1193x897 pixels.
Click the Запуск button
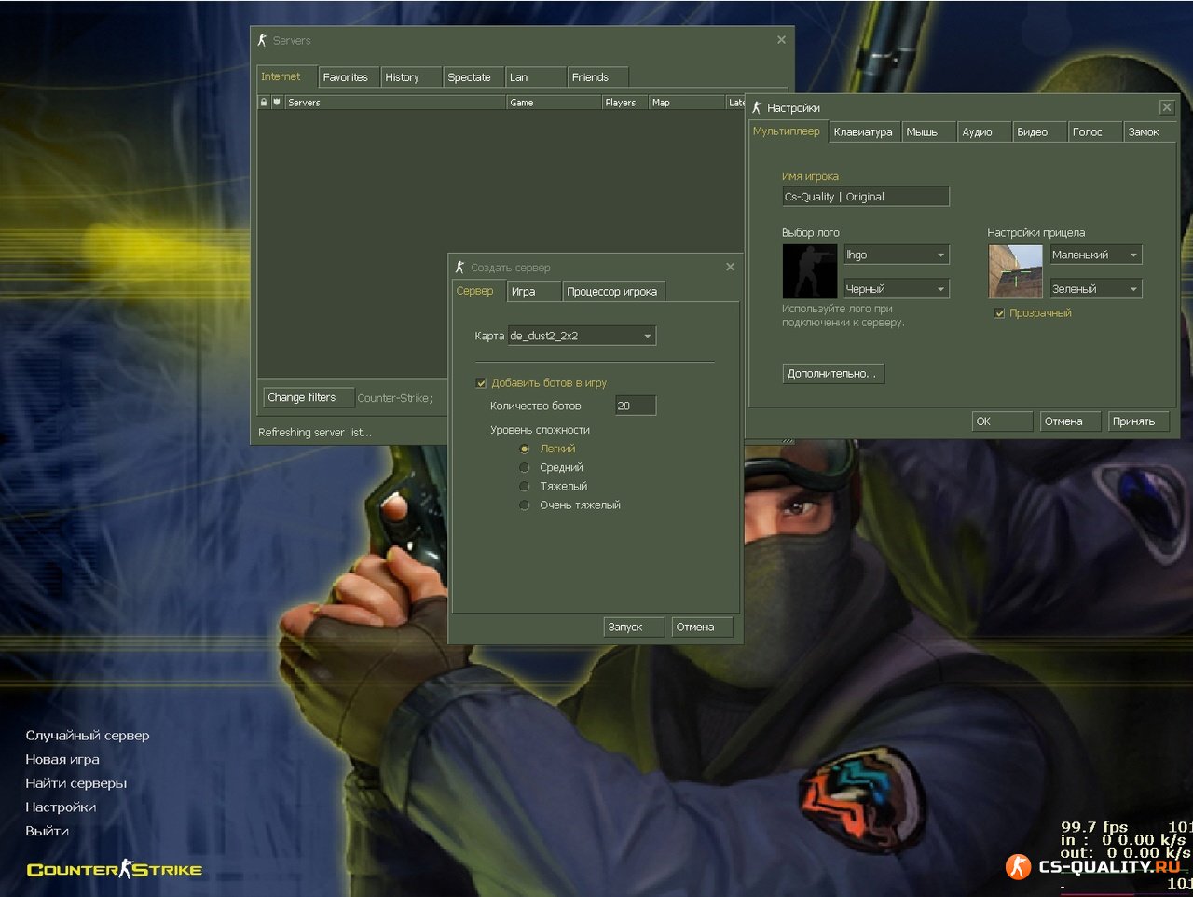click(635, 627)
